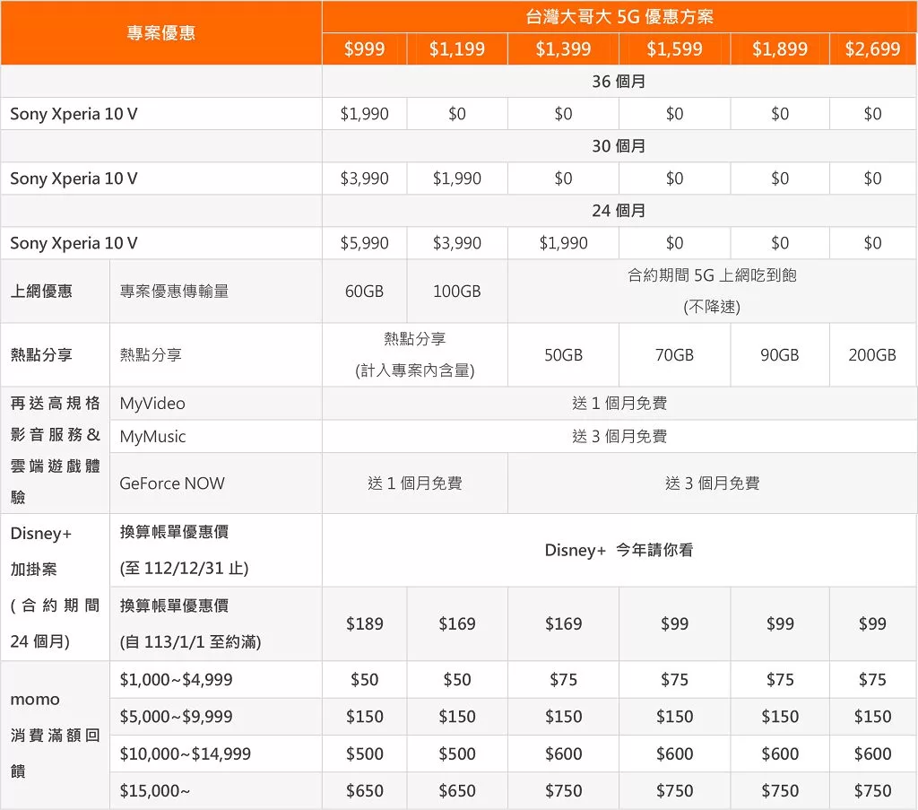Select 送 1 個月免費 in MyVideo row

tap(619, 403)
